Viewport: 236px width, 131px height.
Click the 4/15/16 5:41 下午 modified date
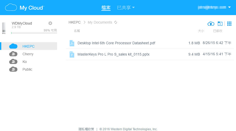tap(217, 54)
